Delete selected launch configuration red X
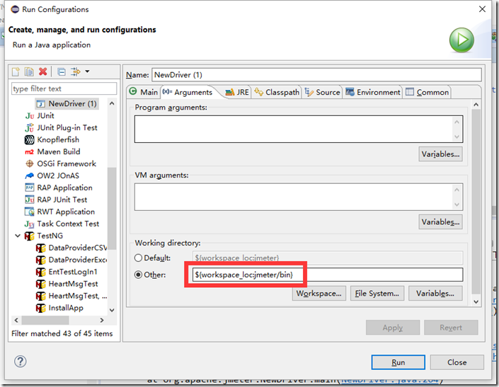Viewport: 499px width, 387px height. 43,71
